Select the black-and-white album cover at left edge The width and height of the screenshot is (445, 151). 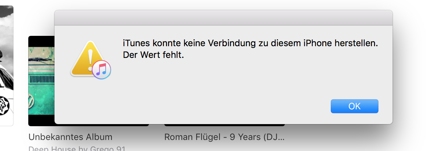[6, 66]
